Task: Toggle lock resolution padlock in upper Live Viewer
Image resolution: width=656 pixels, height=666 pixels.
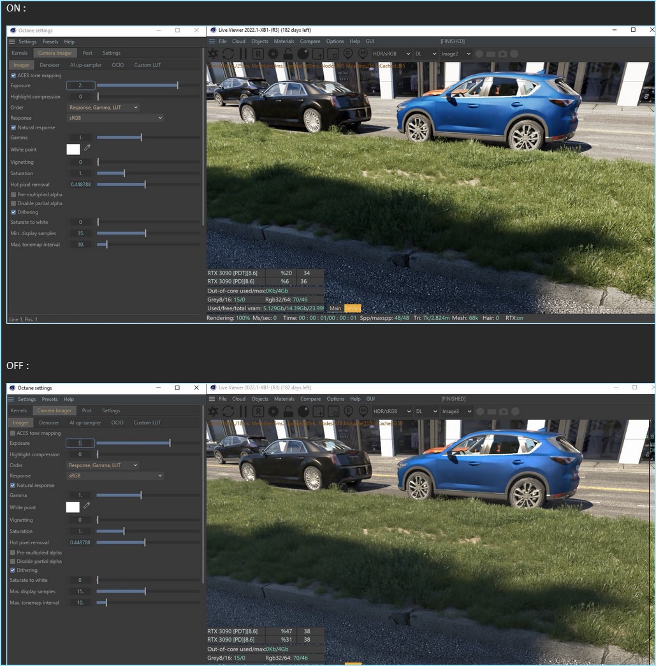Action: click(288, 54)
